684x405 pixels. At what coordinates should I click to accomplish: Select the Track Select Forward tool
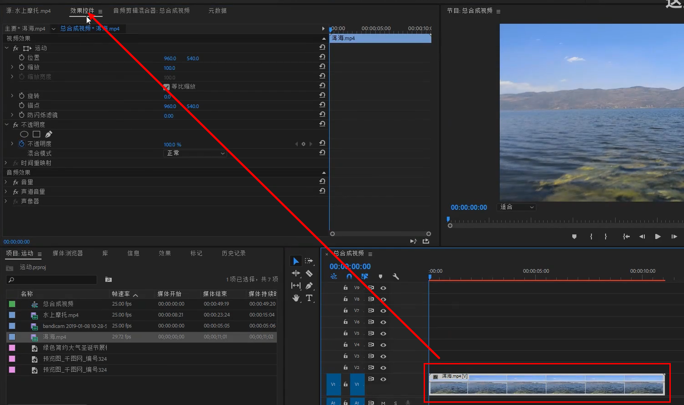[309, 261]
